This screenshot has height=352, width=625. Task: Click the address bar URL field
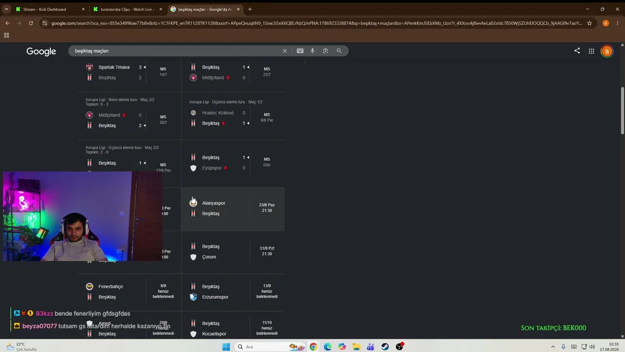(x=316, y=23)
